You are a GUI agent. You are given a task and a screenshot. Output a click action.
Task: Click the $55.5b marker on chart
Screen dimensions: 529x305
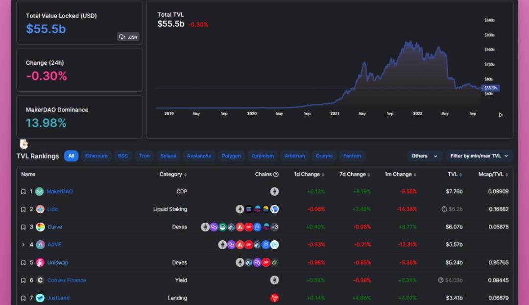point(490,88)
